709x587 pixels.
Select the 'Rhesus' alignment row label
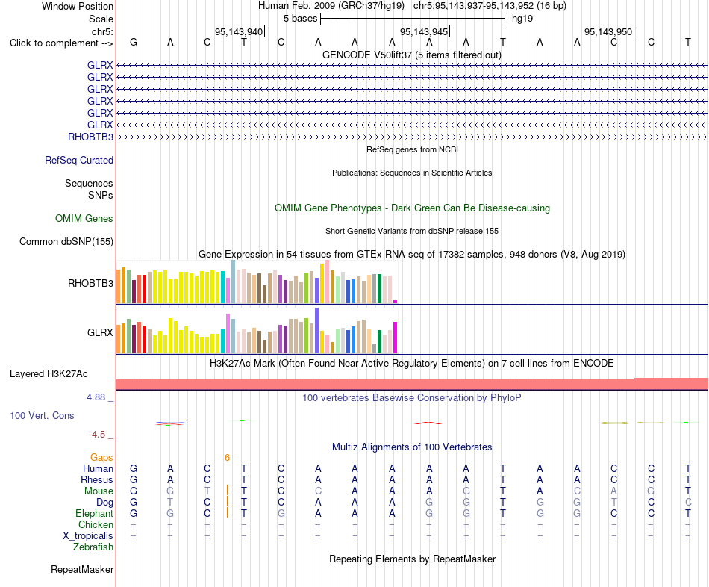point(97,479)
